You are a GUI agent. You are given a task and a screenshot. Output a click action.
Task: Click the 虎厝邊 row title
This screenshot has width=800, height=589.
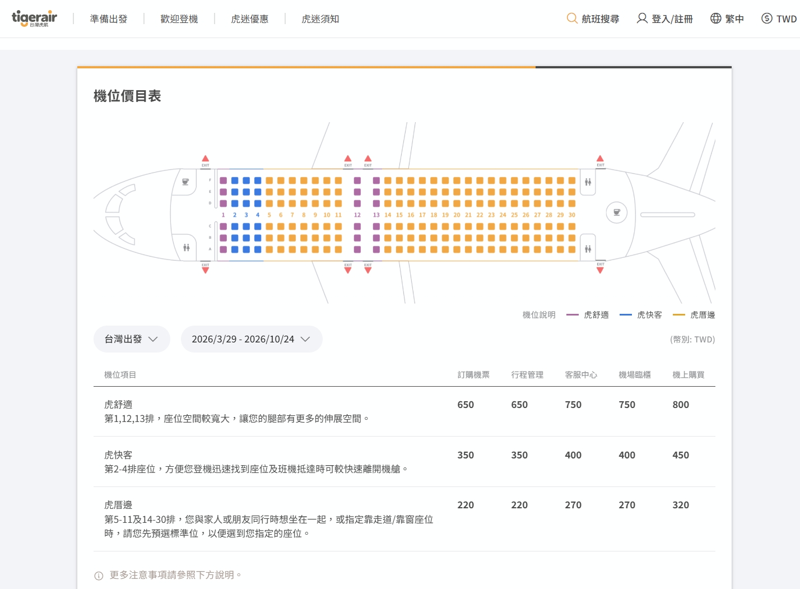[x=118, y=505]
